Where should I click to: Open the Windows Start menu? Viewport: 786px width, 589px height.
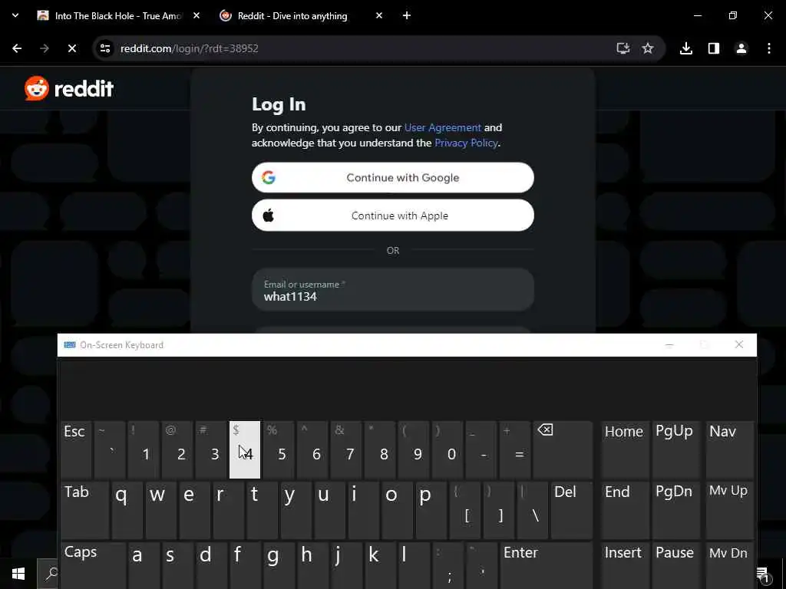18,574
